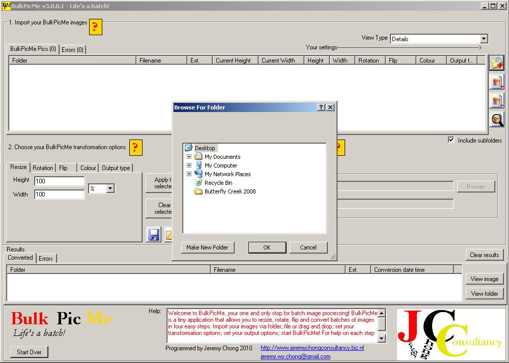Click the magnifier preview image icon
Screen dimensions: 509x363
[x=497, y=119]
